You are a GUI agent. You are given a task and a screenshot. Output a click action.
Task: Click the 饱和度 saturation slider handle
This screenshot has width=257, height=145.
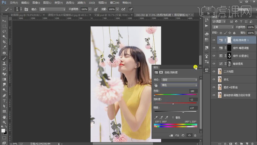173,104
